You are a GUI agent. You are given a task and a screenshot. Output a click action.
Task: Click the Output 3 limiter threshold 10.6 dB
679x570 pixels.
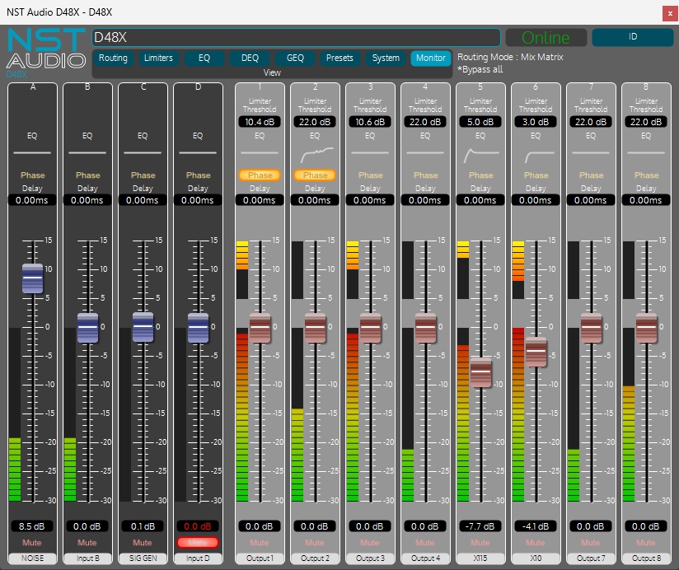370,122
